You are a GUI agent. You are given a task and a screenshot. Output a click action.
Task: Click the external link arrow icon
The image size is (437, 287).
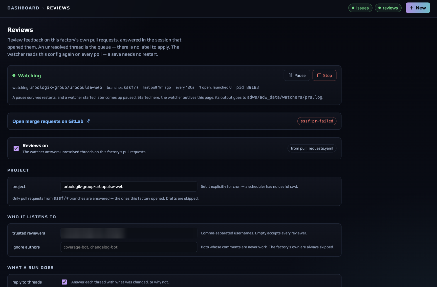[x=88, y=121]
